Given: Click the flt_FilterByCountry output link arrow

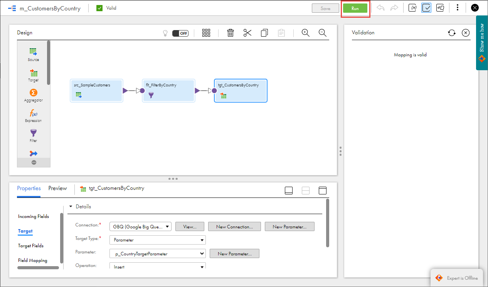Looking at the screenshot, I should (197, 91).
